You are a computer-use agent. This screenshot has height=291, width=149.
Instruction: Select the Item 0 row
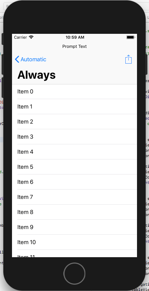74,92
